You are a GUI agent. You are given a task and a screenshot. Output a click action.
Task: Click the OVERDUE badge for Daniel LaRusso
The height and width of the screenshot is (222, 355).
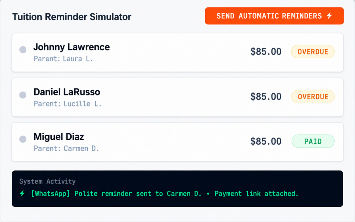click(313, 97)
